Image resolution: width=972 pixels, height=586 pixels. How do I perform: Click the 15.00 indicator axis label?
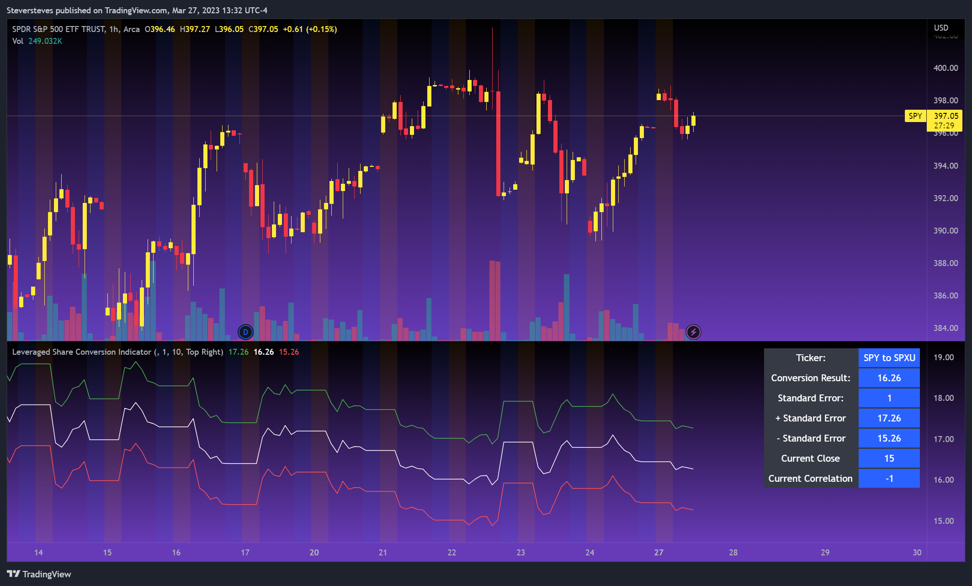tap(944, 521)
